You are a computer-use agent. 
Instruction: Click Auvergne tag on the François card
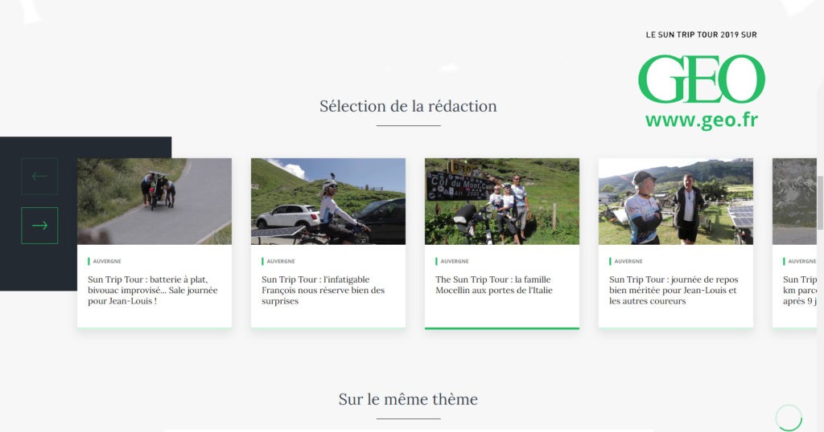click(x=281, y=261)
